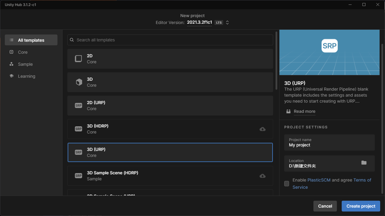
Task: Download the 3D (HDRP) template via cloud icon
Action: [x=263, y=129]
